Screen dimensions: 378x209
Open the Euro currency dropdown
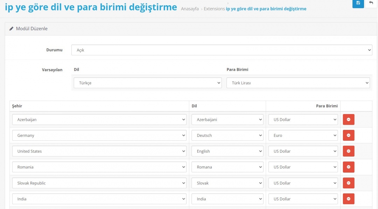tap(303, 135)
